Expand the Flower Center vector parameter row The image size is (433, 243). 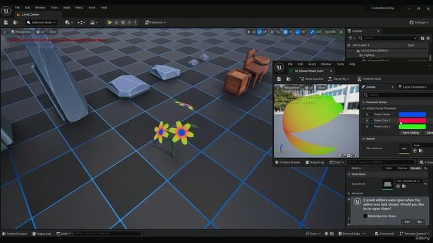point(367,114)
